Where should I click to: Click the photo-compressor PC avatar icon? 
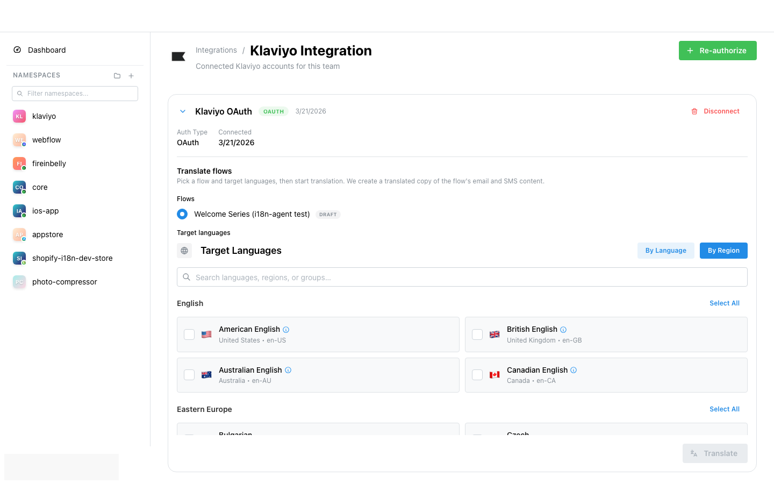19,282
